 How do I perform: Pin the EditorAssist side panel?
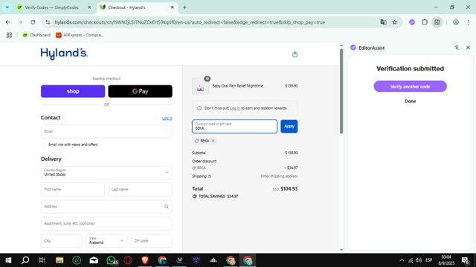click(457, 47)
